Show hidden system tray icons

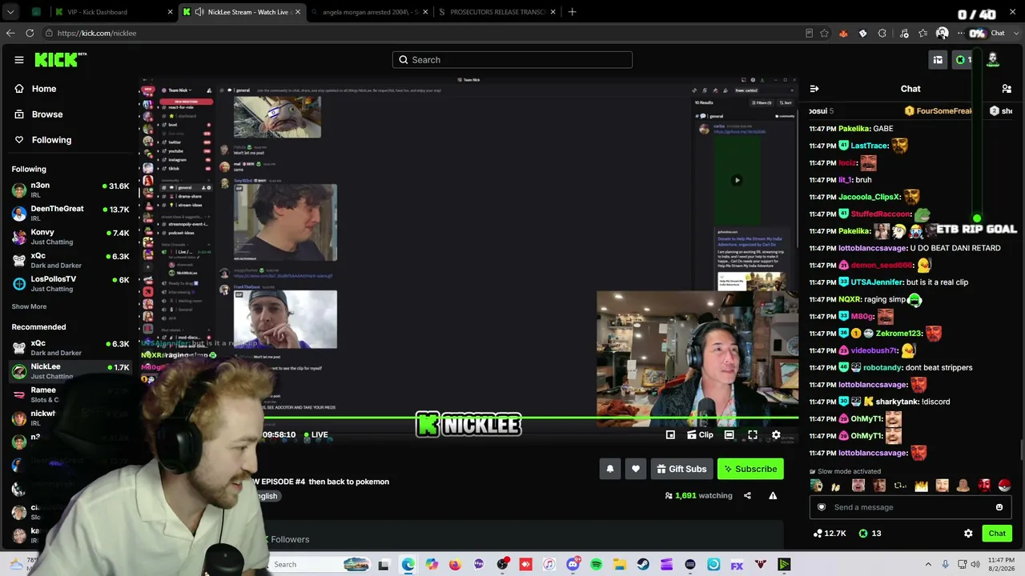928,565
